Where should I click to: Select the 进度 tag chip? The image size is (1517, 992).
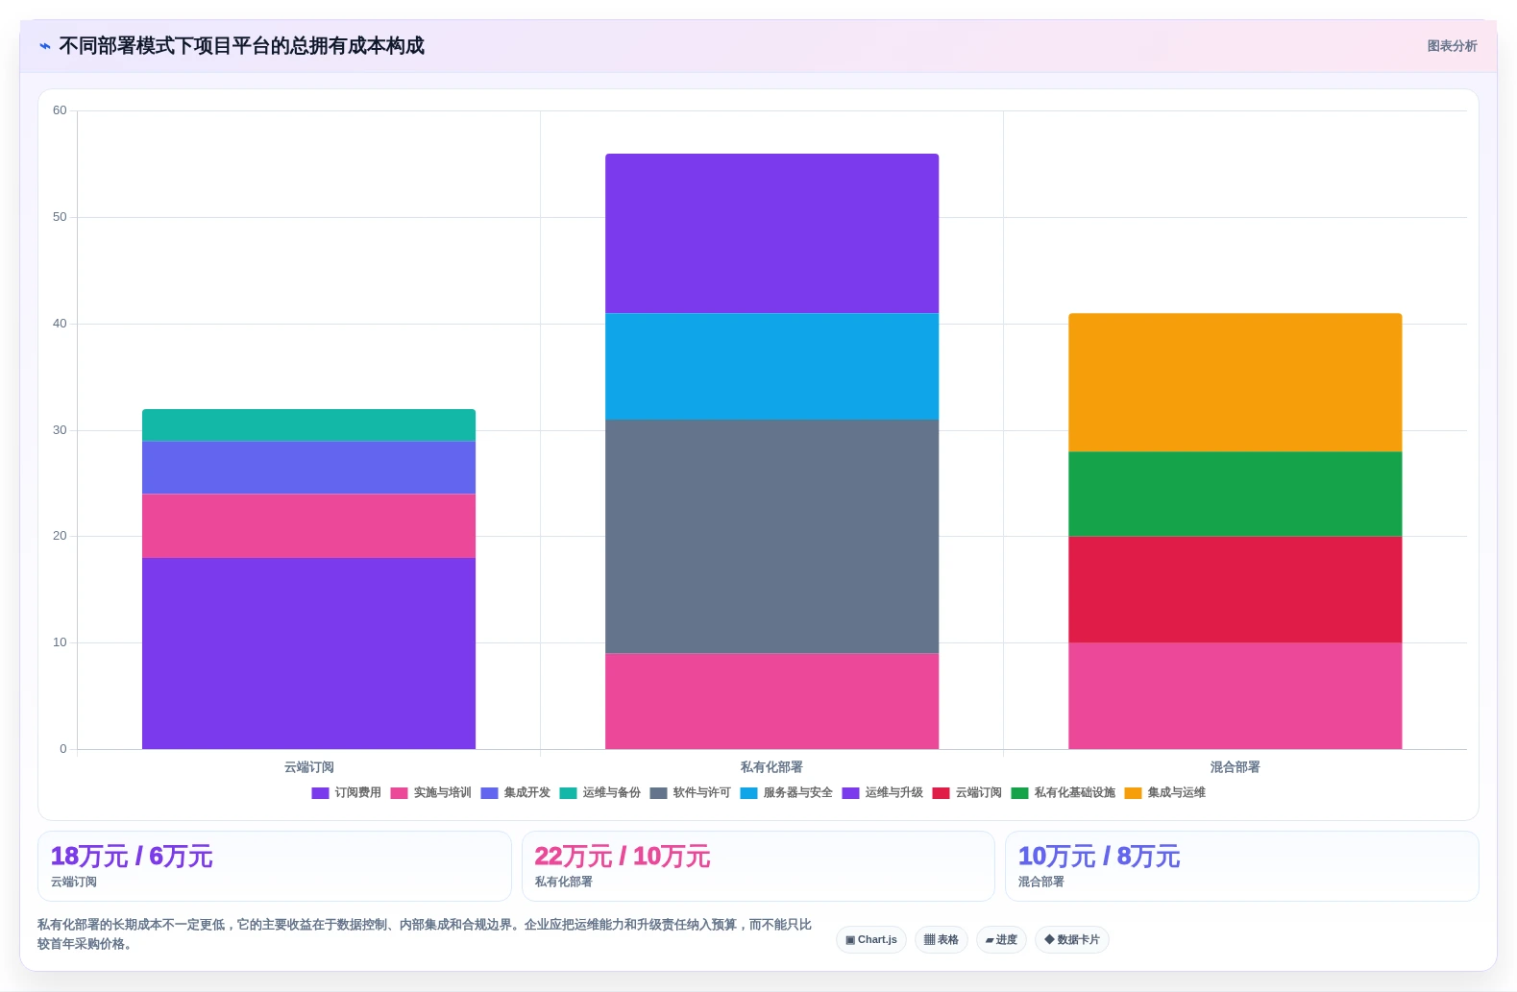tap(1001, 940)
